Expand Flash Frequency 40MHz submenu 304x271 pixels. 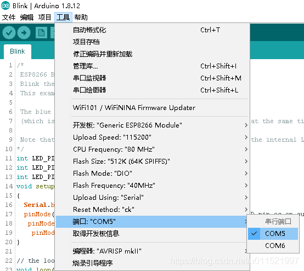click(x=153, y=186)
